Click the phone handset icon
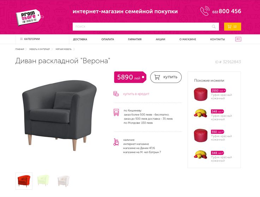 coord(205,11)
